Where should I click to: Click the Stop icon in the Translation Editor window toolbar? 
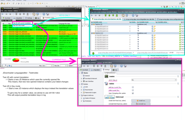pos(10,14)
